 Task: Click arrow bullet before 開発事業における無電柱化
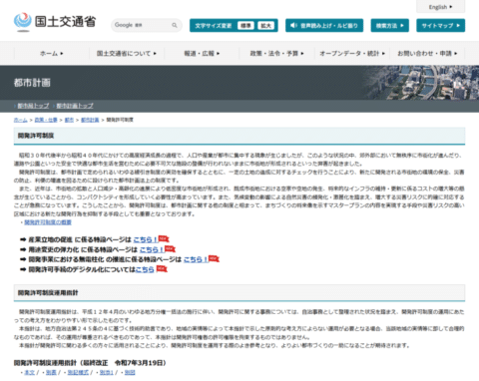[23, 259]
